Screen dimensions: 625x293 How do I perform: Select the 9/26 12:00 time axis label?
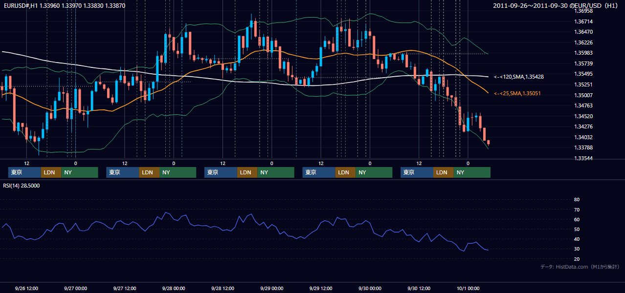(26, 288)
